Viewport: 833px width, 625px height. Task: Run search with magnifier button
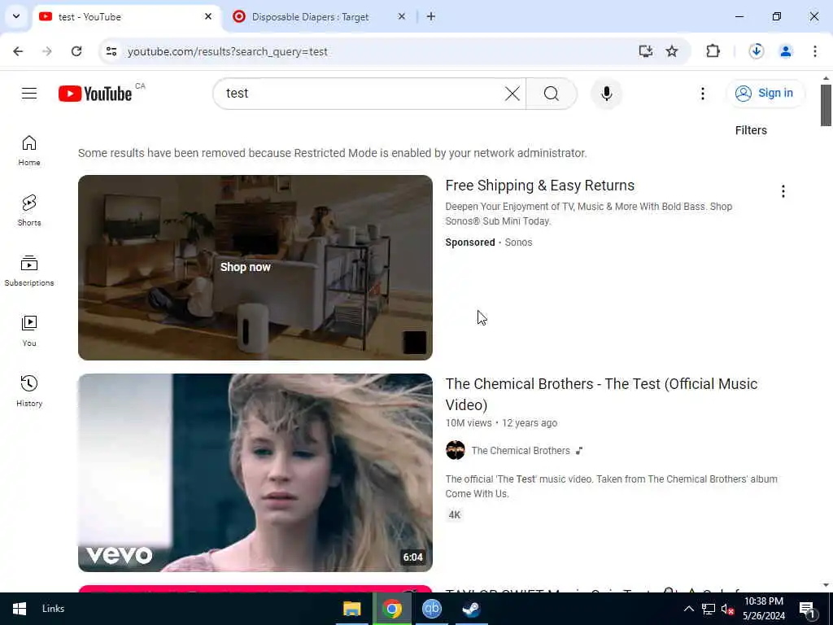coord(552,94)
